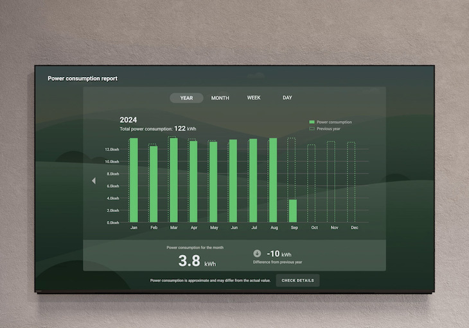The width and height of the screenshot is (469, 328).
Task: Select the Jan bar in chart
Action: (134, 180)
